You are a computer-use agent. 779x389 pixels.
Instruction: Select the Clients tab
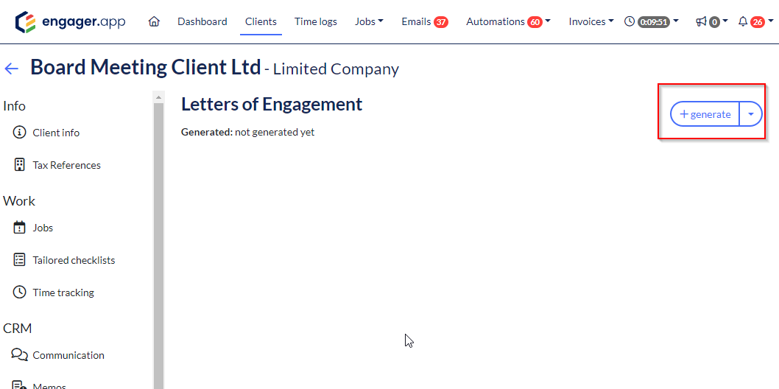pyautogui.click(x=261, y=22)
